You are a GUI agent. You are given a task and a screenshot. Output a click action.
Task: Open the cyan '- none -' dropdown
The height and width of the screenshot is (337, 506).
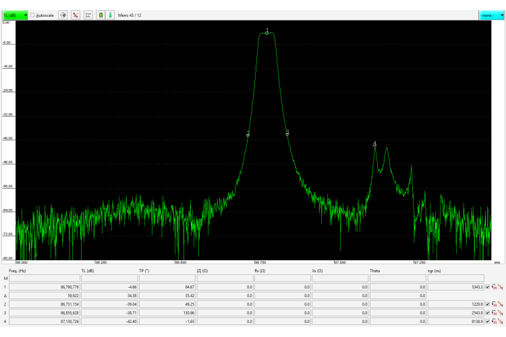coord(491,15)
